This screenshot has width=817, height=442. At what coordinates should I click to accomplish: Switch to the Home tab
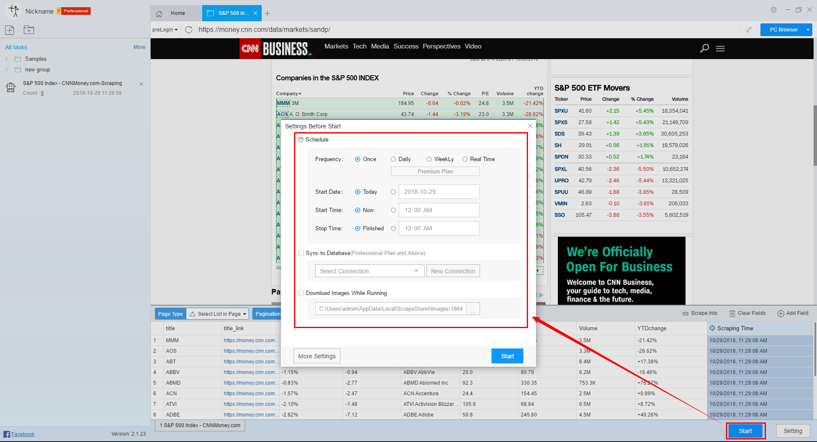point(176,14)
